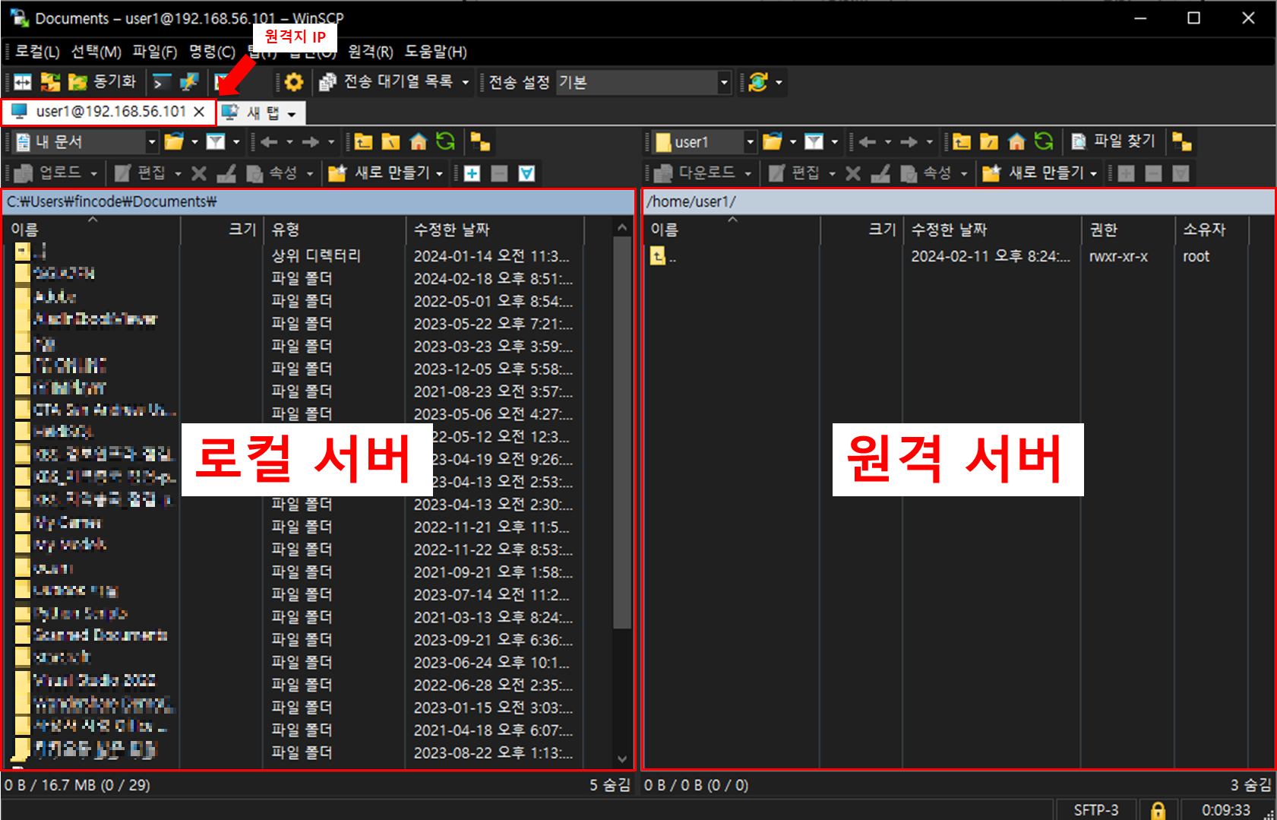Expand the 전송 대기열 목록 dropdown arrow
Viewport: 1277px width, 820px height.
click(466, 82)
